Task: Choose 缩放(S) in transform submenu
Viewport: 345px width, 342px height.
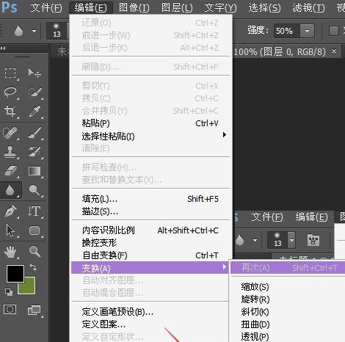Action: pyautogui.click(x=288, y=287)
